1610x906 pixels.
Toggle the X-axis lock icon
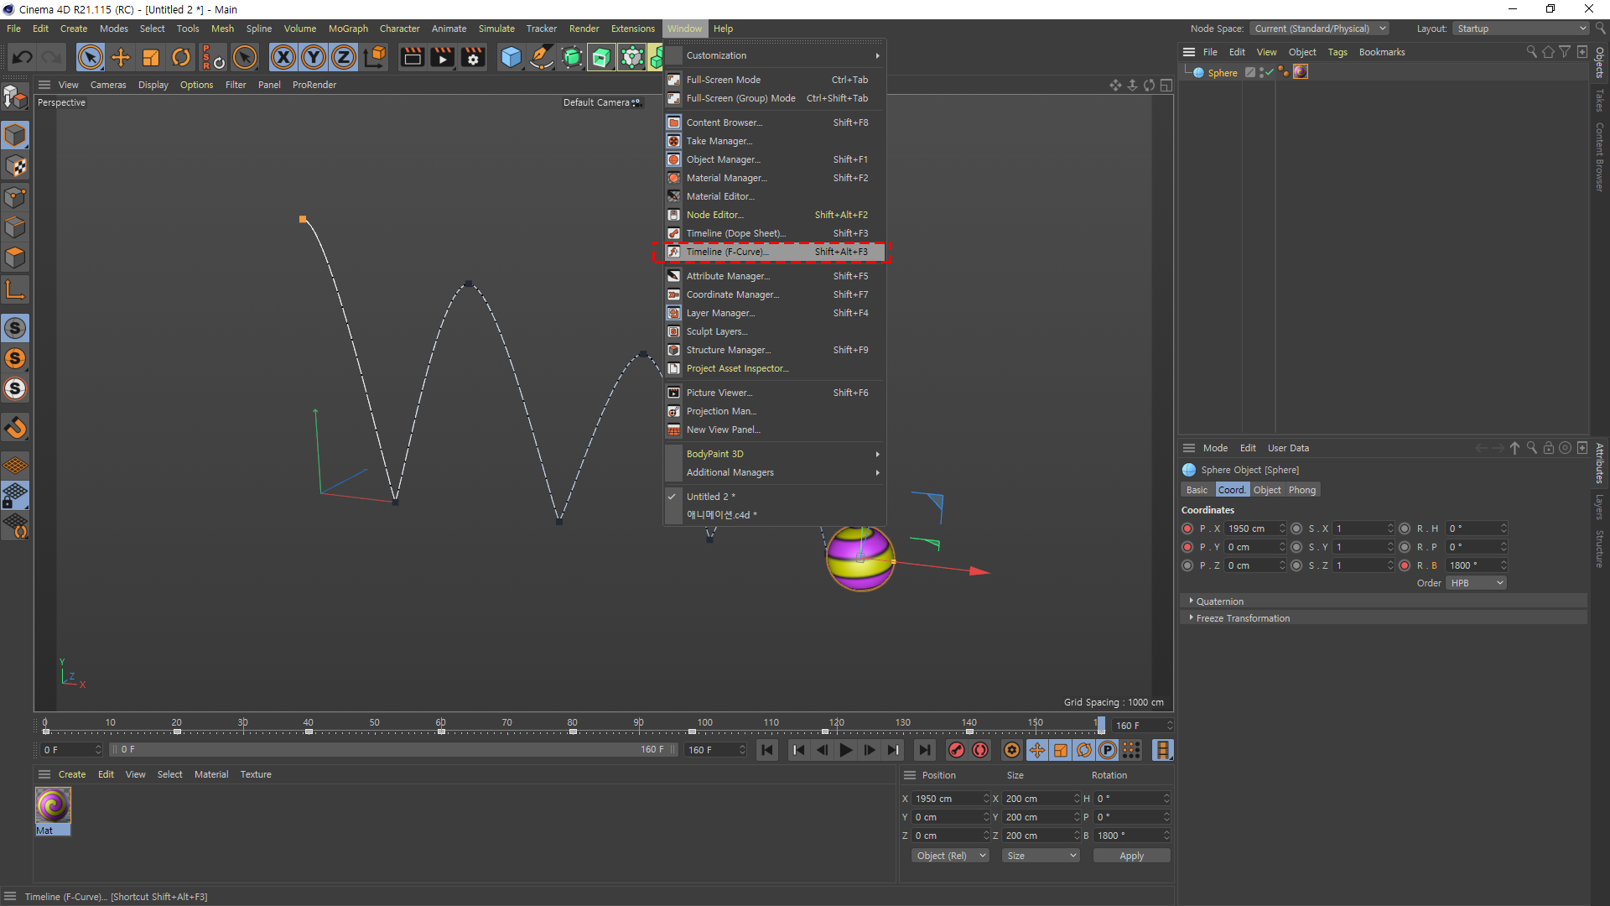click(x=283, y=57)
